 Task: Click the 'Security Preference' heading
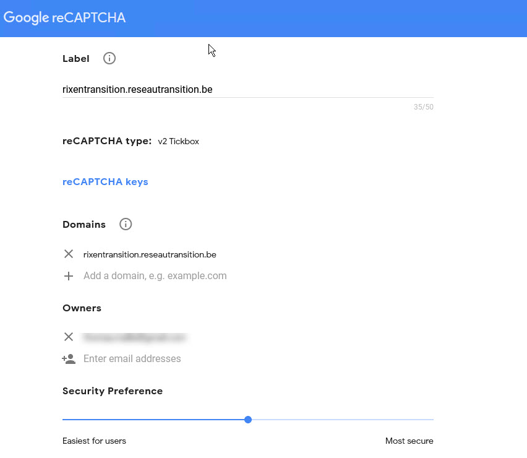coord(113,391)
